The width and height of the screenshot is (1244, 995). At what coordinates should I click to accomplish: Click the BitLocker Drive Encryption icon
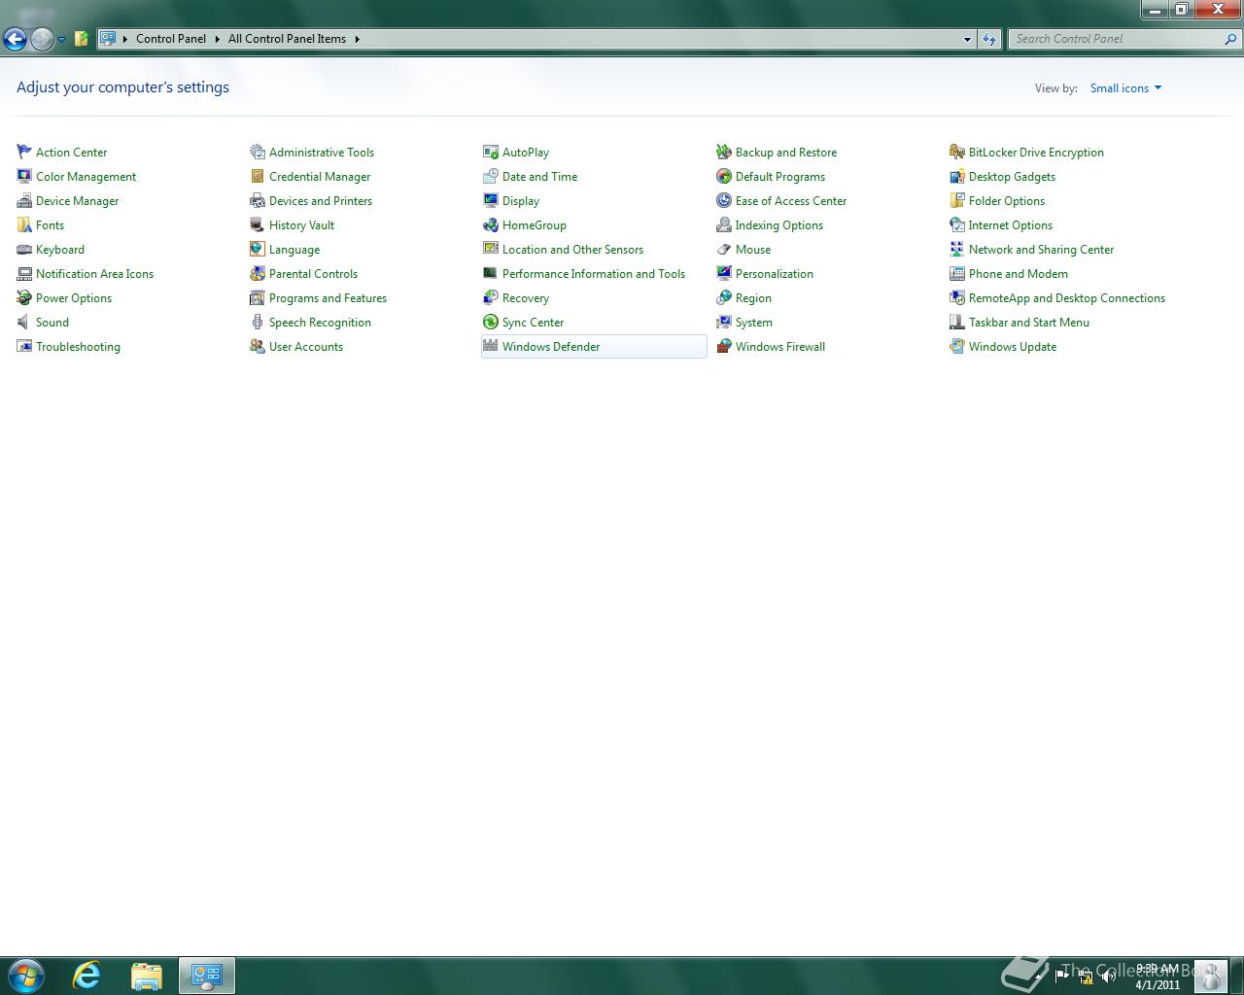click(x=957, y=152)
